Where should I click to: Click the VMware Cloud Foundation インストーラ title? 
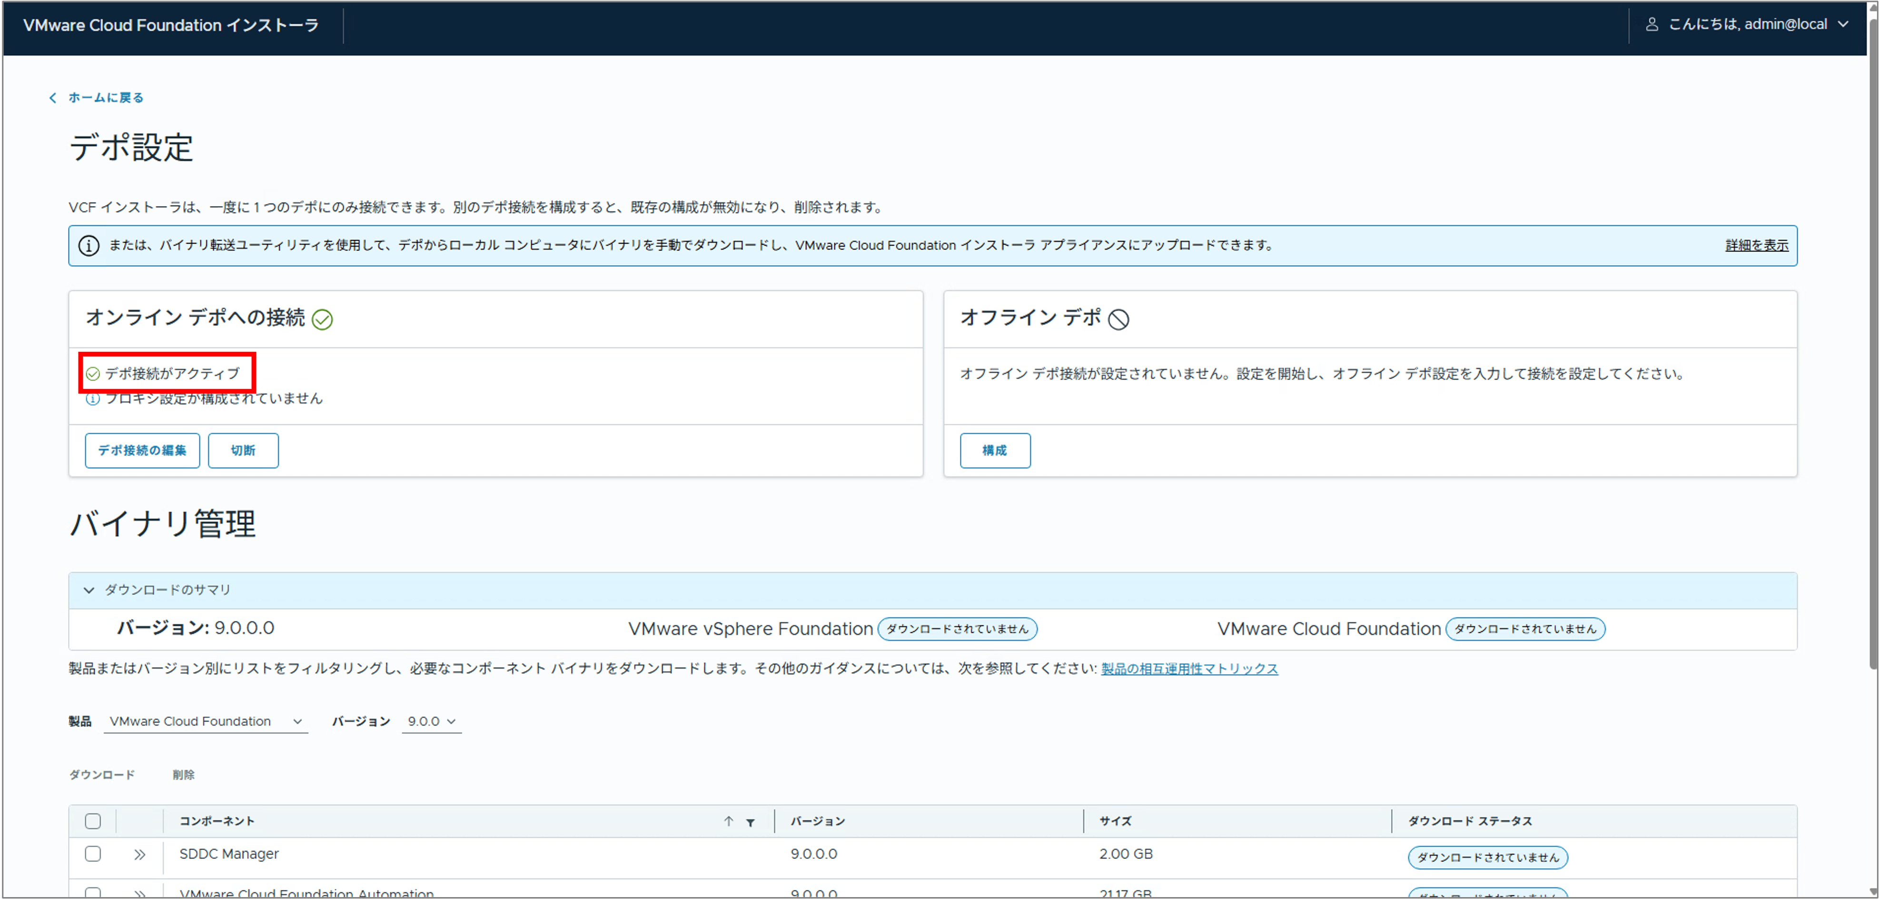coord(171,26)
